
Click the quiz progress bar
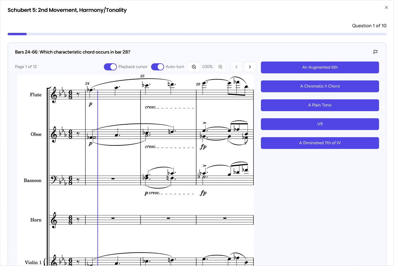click(x=197, y=34)
